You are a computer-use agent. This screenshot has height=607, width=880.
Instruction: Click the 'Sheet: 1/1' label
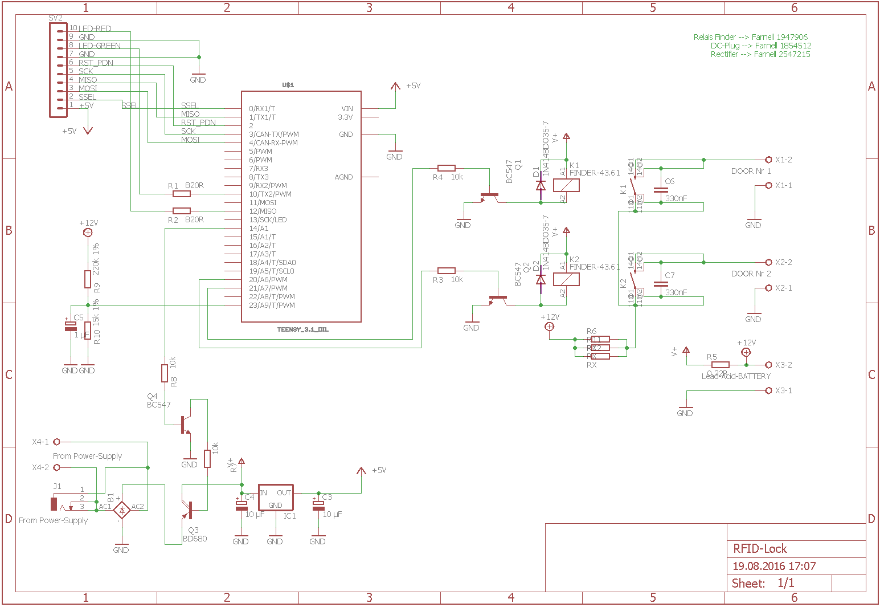pyautogui.click(x=763, y=584)
